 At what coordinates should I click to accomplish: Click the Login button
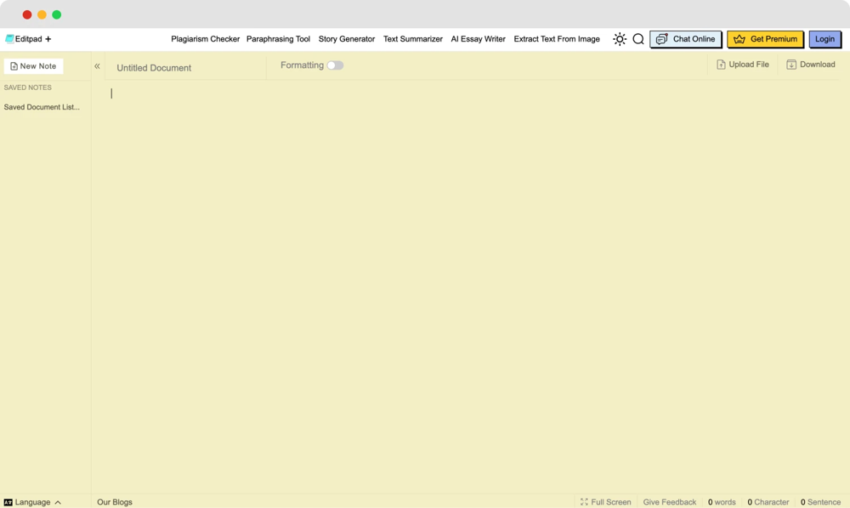[x=824, y=39]
